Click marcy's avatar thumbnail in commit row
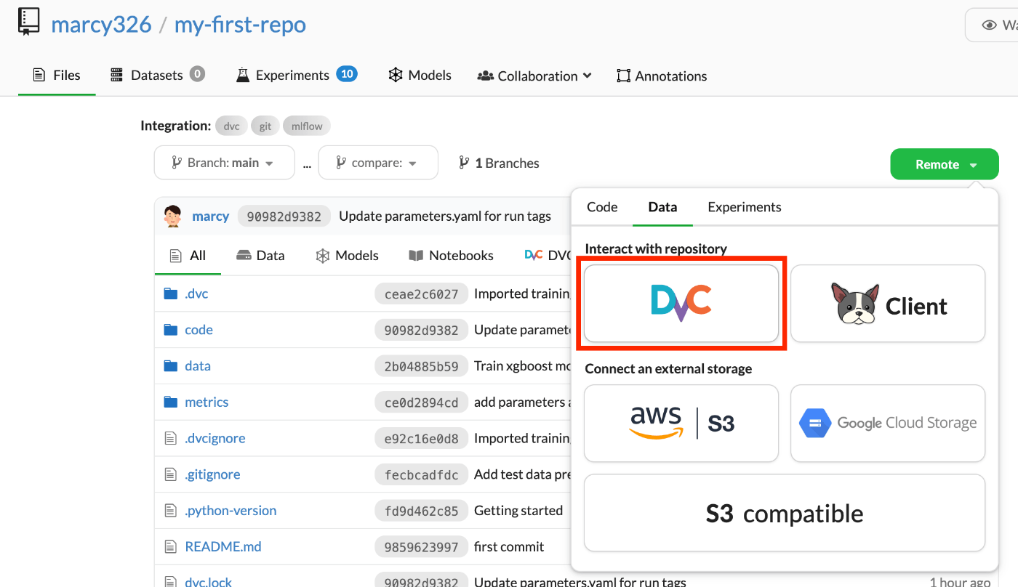Screen dimensions: 1018x587 tap(173, 216)
